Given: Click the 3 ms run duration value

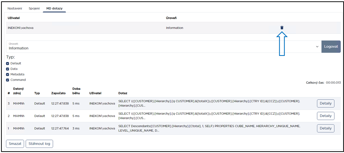Looking at the screenshot, I should point(76,128).
